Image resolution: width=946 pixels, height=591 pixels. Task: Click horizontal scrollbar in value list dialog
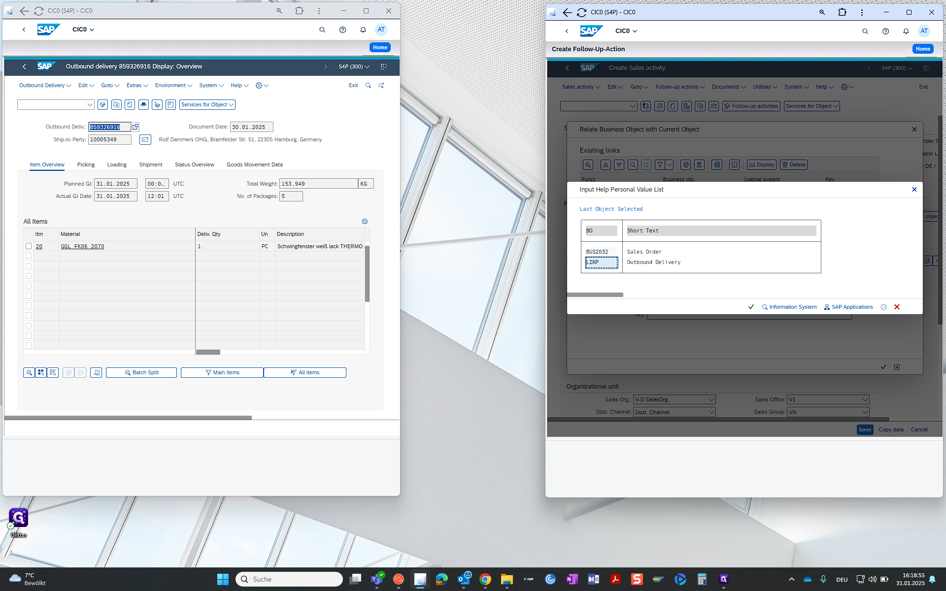(x=595, y=295)
